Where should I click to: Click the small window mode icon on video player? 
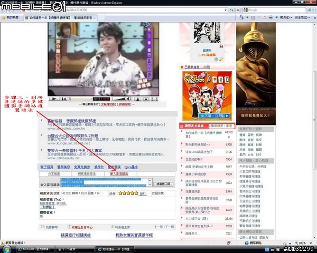146,99
